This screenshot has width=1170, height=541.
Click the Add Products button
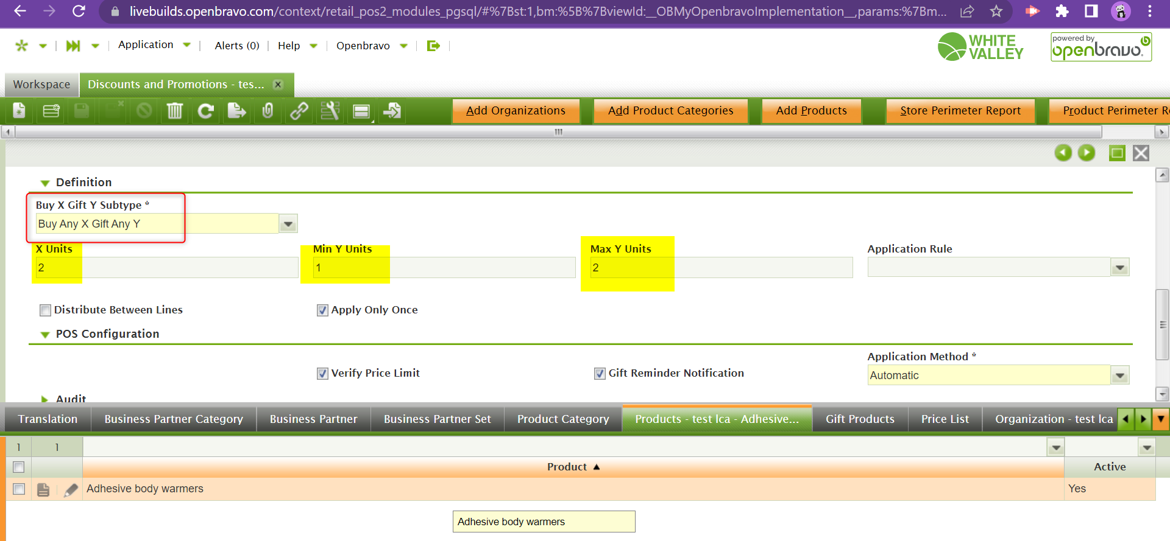(x=811, y=111)
